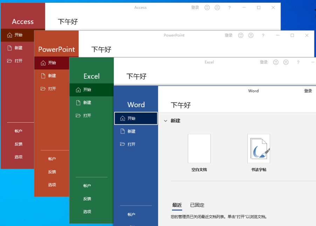This screenshot has width=316, height=226.
Task: Open 反馈 (Feedback) in the PowerPoint sidebar
Action: coord(52,172)
